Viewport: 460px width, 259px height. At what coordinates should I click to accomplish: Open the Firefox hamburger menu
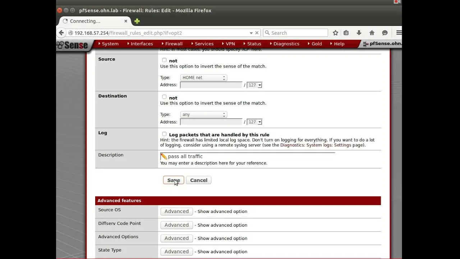399,33
